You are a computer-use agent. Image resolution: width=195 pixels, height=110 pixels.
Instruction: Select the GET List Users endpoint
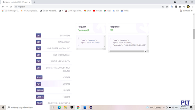[x=53, y=36]
